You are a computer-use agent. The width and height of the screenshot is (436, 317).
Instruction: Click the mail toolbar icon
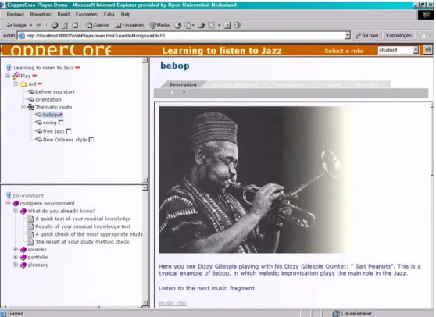pos(189,25)
